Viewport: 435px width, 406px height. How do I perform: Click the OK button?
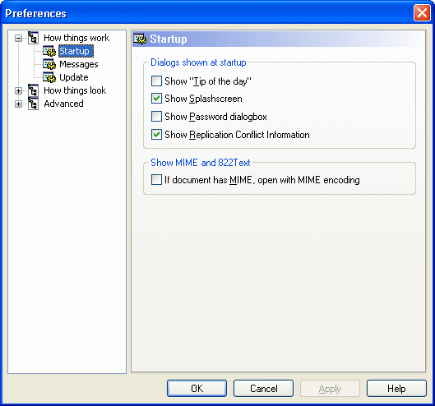click(197, 388)
